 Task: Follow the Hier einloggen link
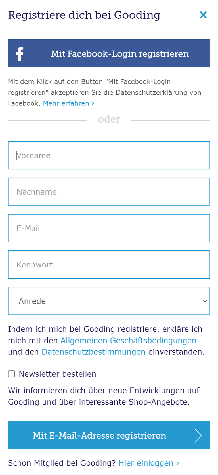click(146, 463)
